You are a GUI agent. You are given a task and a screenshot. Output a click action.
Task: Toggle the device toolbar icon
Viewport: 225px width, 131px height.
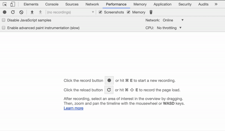pyautogui.click(x=13, y=4)
